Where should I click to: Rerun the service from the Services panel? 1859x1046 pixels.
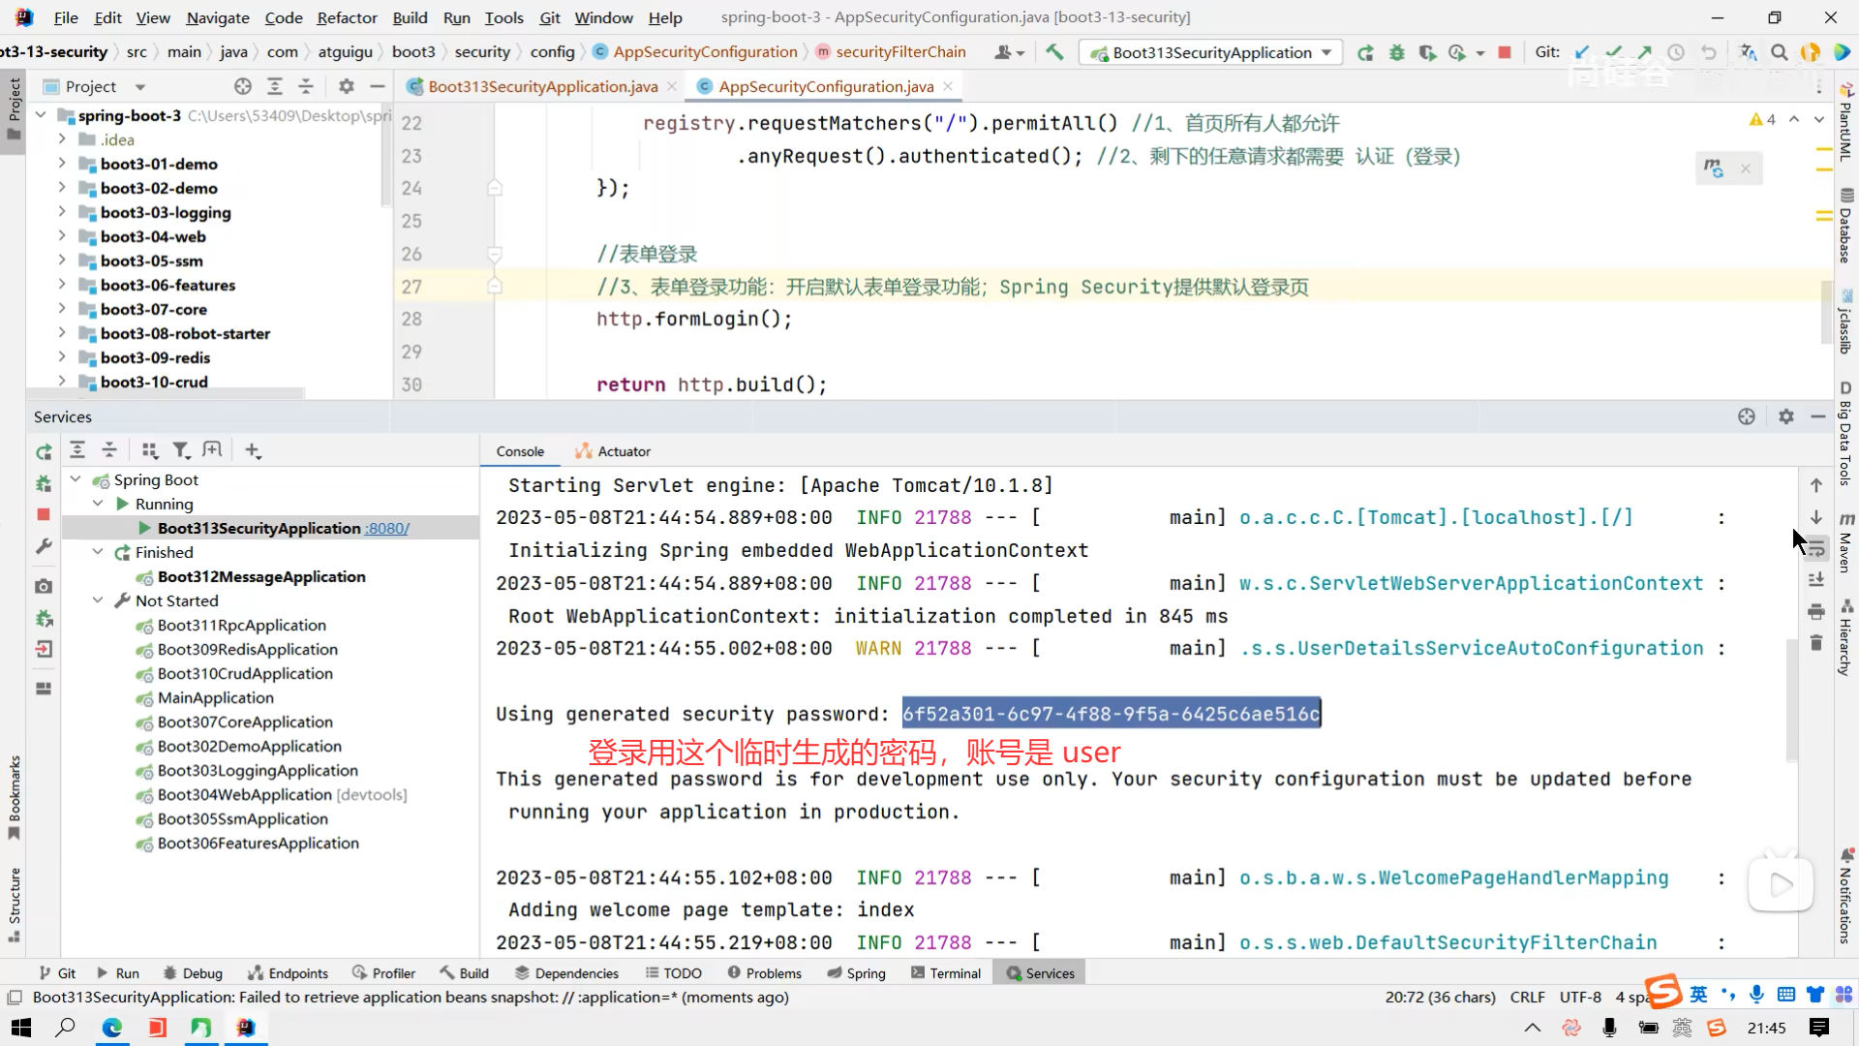(44, 452)
